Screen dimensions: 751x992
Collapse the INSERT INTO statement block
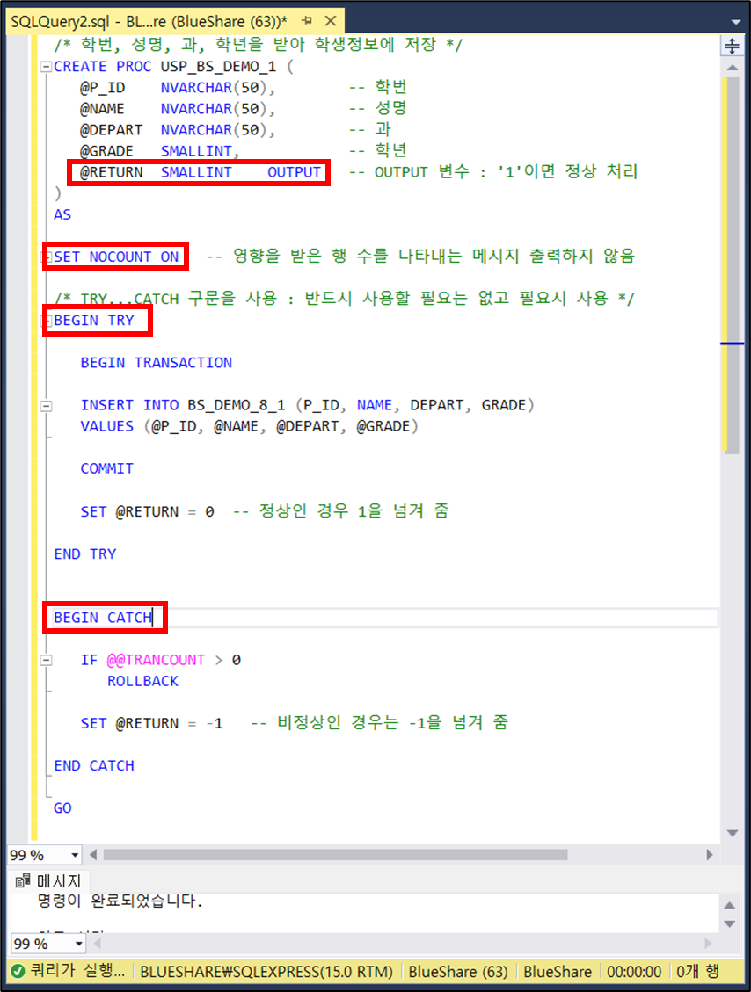47,406
